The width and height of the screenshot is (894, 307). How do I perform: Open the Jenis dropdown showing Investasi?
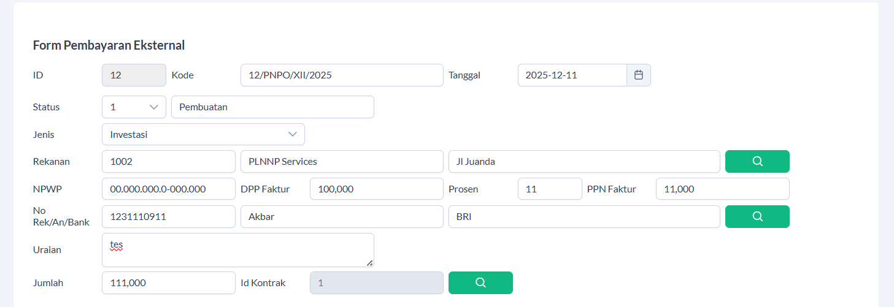click(203, 134)
